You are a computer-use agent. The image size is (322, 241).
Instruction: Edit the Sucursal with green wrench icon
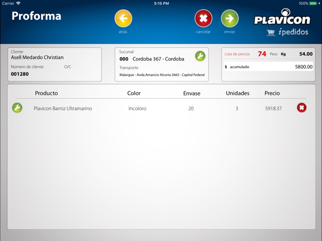(200, 56)
